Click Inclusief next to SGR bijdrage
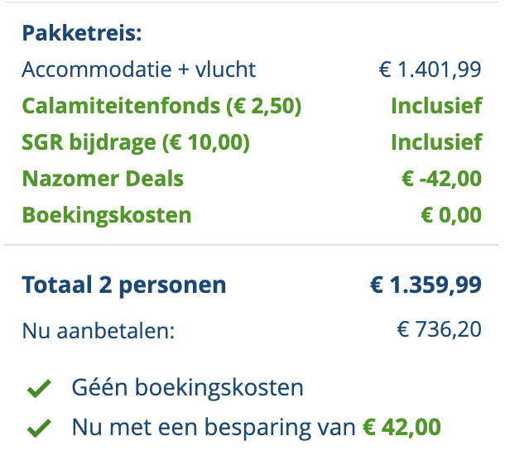Image resolution: width=505 pixels, height=460 pixels. 436,142
